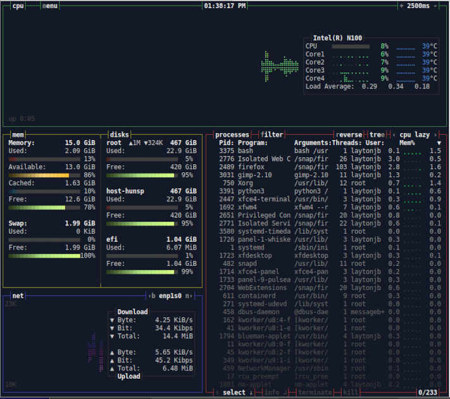Increase update interval with plus sign

(401, 6)
